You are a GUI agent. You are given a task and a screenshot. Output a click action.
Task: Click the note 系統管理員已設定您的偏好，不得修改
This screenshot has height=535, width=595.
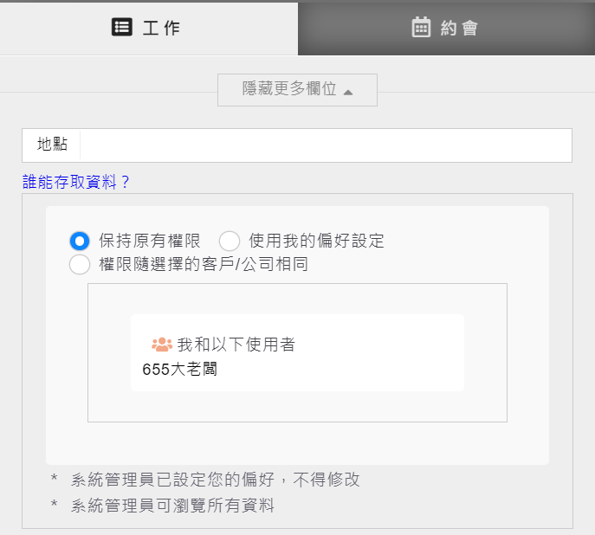pos(215,480)
